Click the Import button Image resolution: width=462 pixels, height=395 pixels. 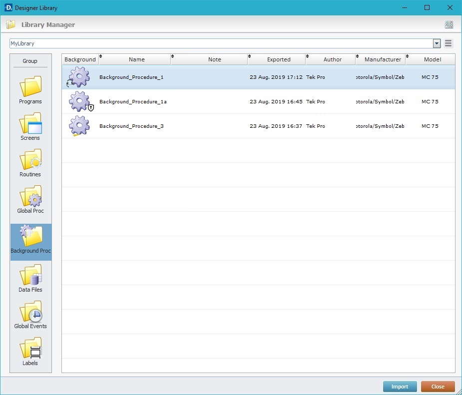(400, 387)
